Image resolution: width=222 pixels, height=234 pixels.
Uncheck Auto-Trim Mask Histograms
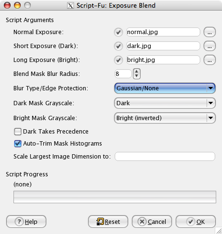[x=18, y=144]
